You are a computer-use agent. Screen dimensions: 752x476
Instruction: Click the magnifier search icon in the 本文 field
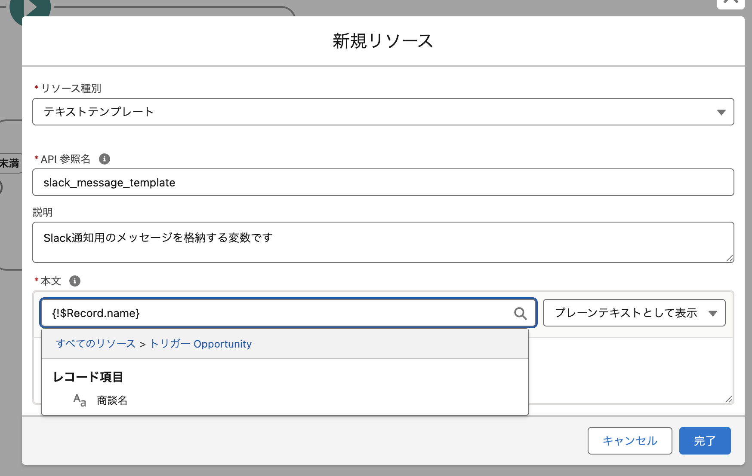point(521,313)
